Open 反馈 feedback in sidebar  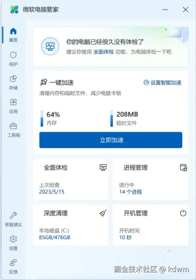coord(13,267)
